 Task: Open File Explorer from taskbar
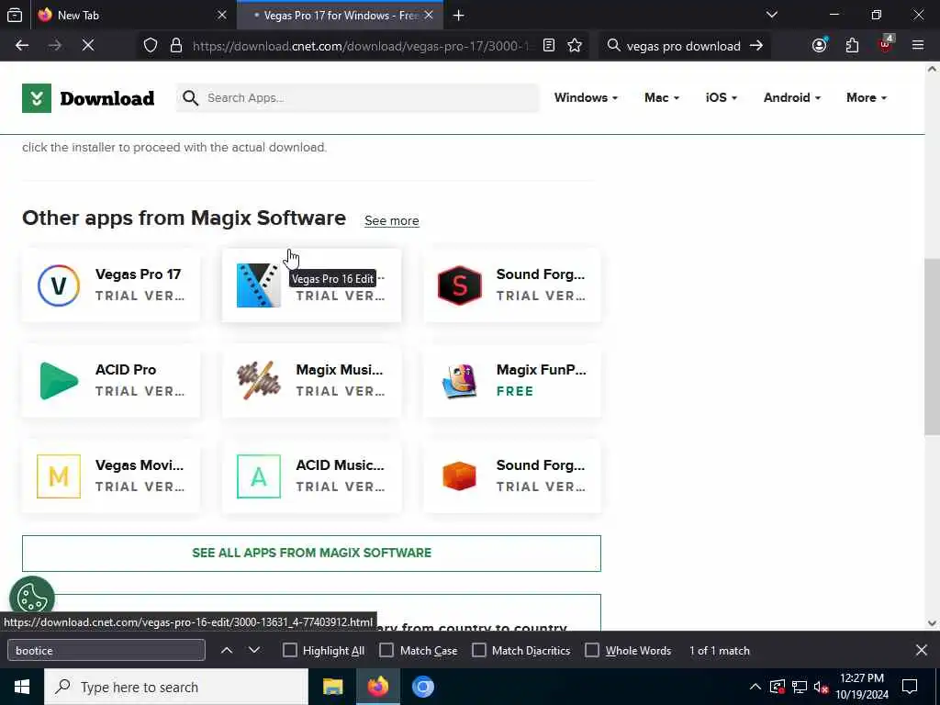[332, 687]
